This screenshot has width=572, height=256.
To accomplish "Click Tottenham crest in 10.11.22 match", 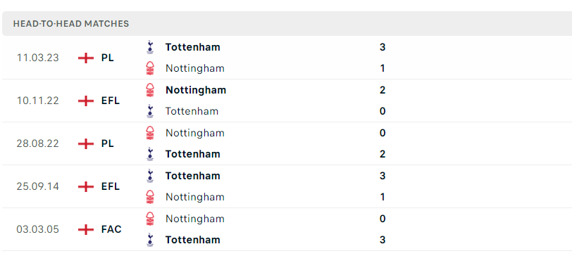I will tap(150, 111).
